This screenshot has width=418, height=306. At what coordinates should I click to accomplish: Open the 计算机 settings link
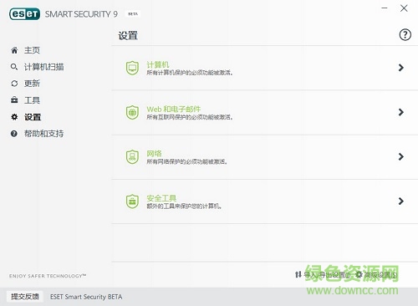tap(158, 64)
